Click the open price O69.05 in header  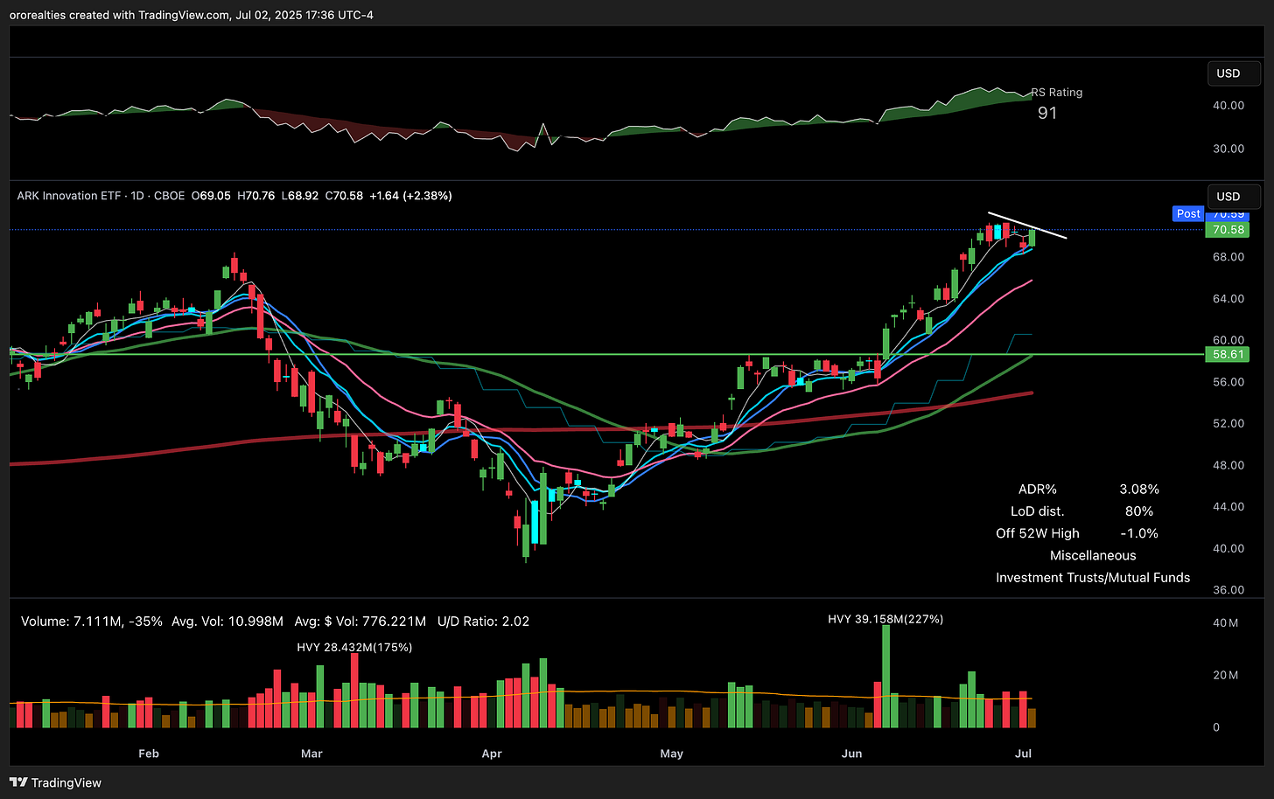tap(211, 196)
